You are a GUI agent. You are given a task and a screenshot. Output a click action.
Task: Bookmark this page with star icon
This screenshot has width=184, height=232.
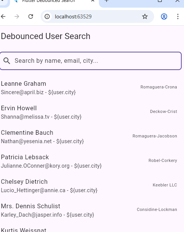[x=145, y=16]
